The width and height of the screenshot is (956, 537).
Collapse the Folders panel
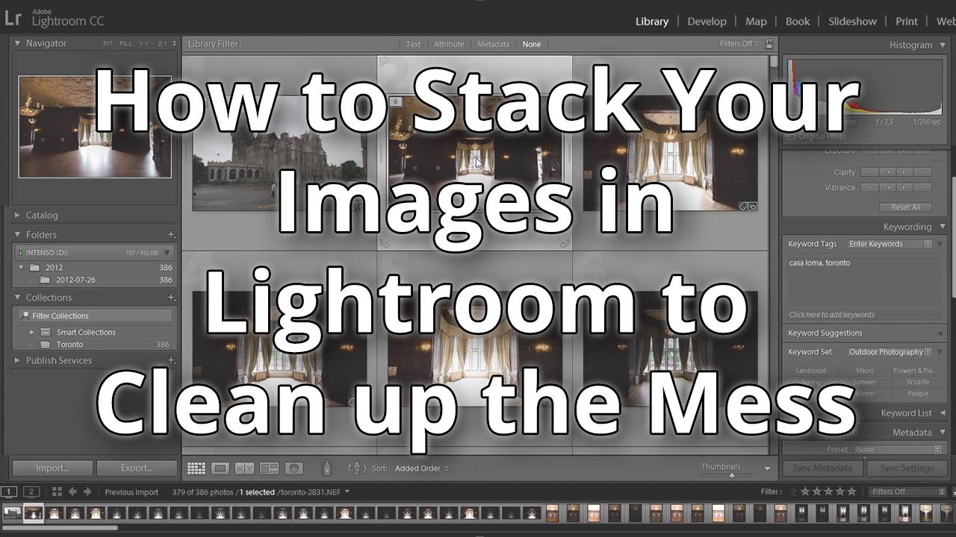pos(18,234)
